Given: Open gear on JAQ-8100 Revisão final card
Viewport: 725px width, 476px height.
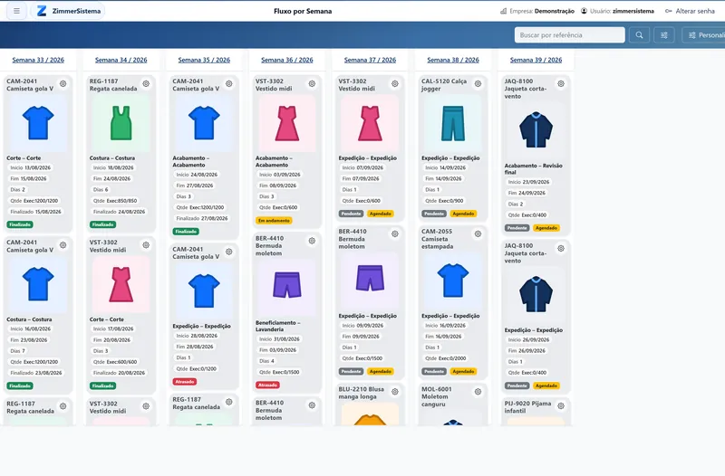Looking at the screenshot, I should 561,83.
